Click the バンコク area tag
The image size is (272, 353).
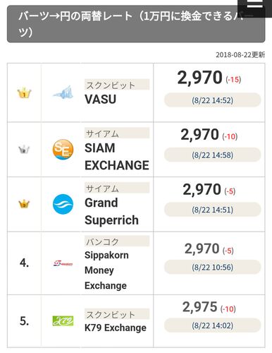pos(117,241)
